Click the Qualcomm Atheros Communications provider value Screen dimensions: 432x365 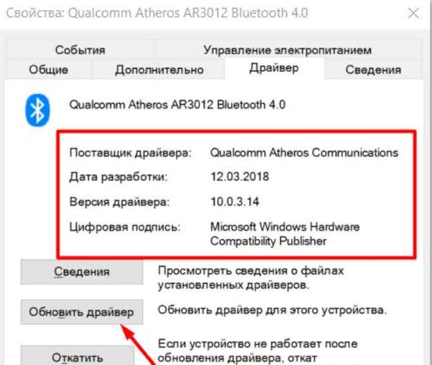pos(304,153)
